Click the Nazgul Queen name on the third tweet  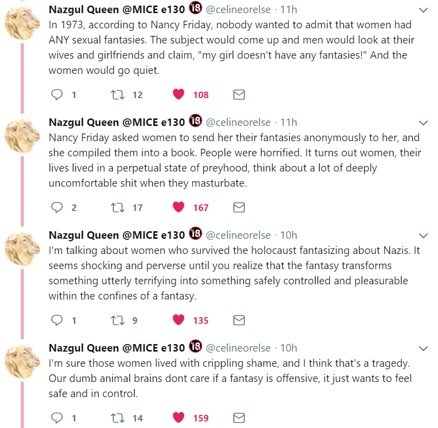point(117,235)
